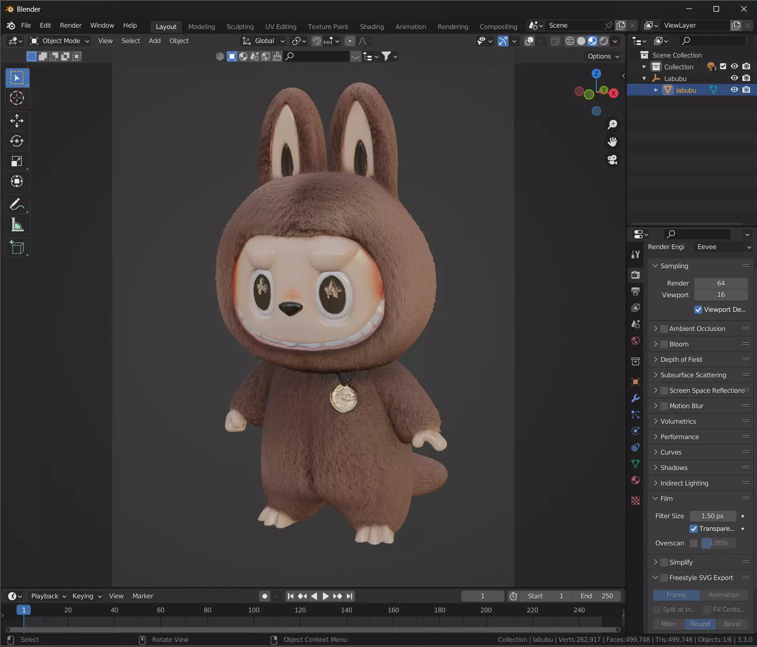Enable the Ambient Occlusion checkbox
Screen dimensions: 757x647
tap(664, 329)
